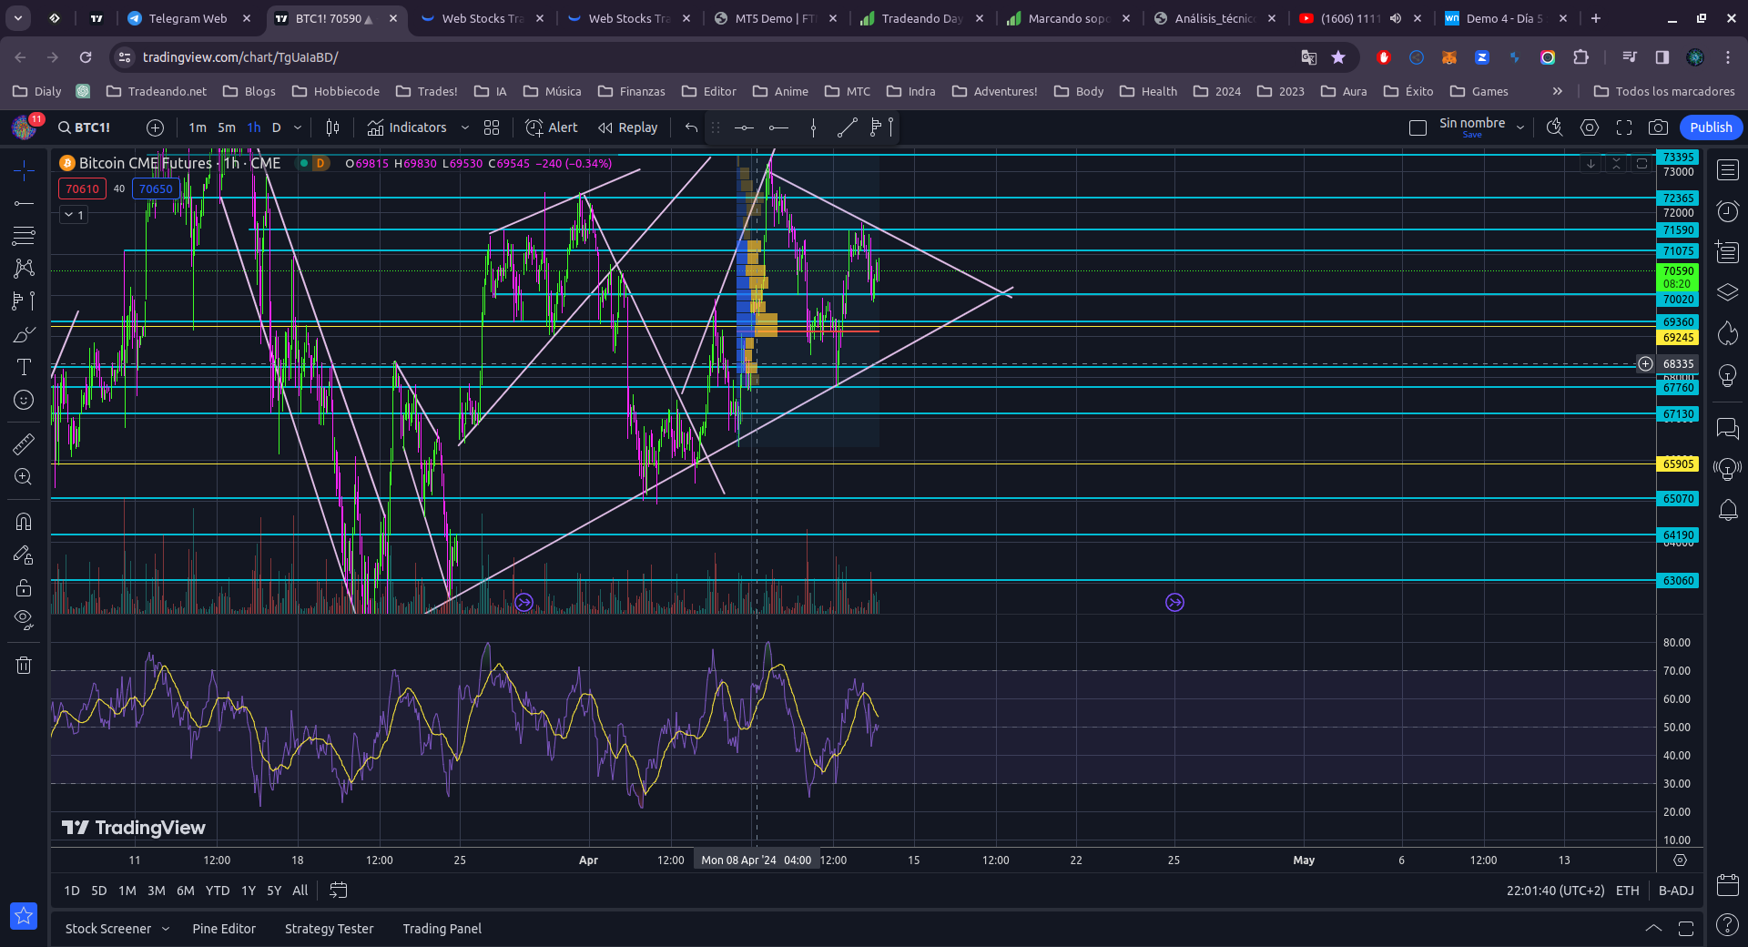Expand the Stock Screener dropdown
Image resolution: width=1748 pixels, height=947 pixels.
(166, 929)
